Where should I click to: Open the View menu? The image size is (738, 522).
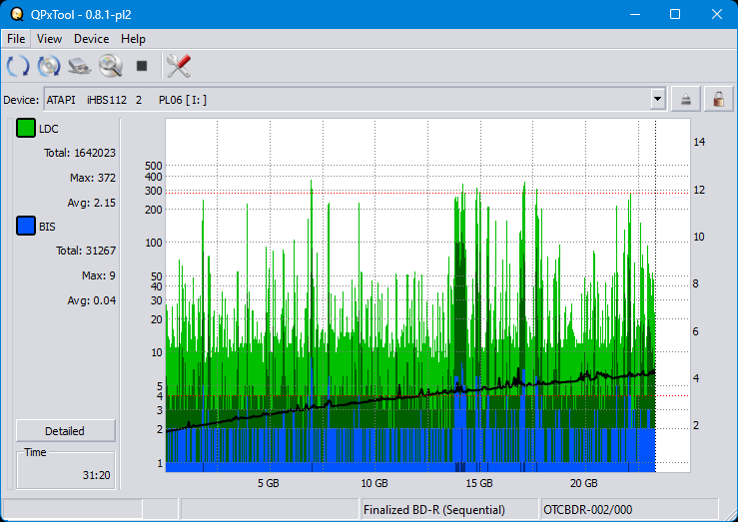point(49,39)
